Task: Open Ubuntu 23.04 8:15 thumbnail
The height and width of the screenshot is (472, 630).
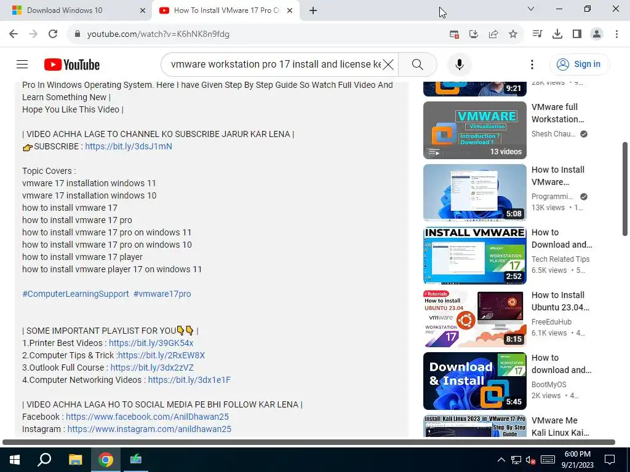Action: point(474,318)
